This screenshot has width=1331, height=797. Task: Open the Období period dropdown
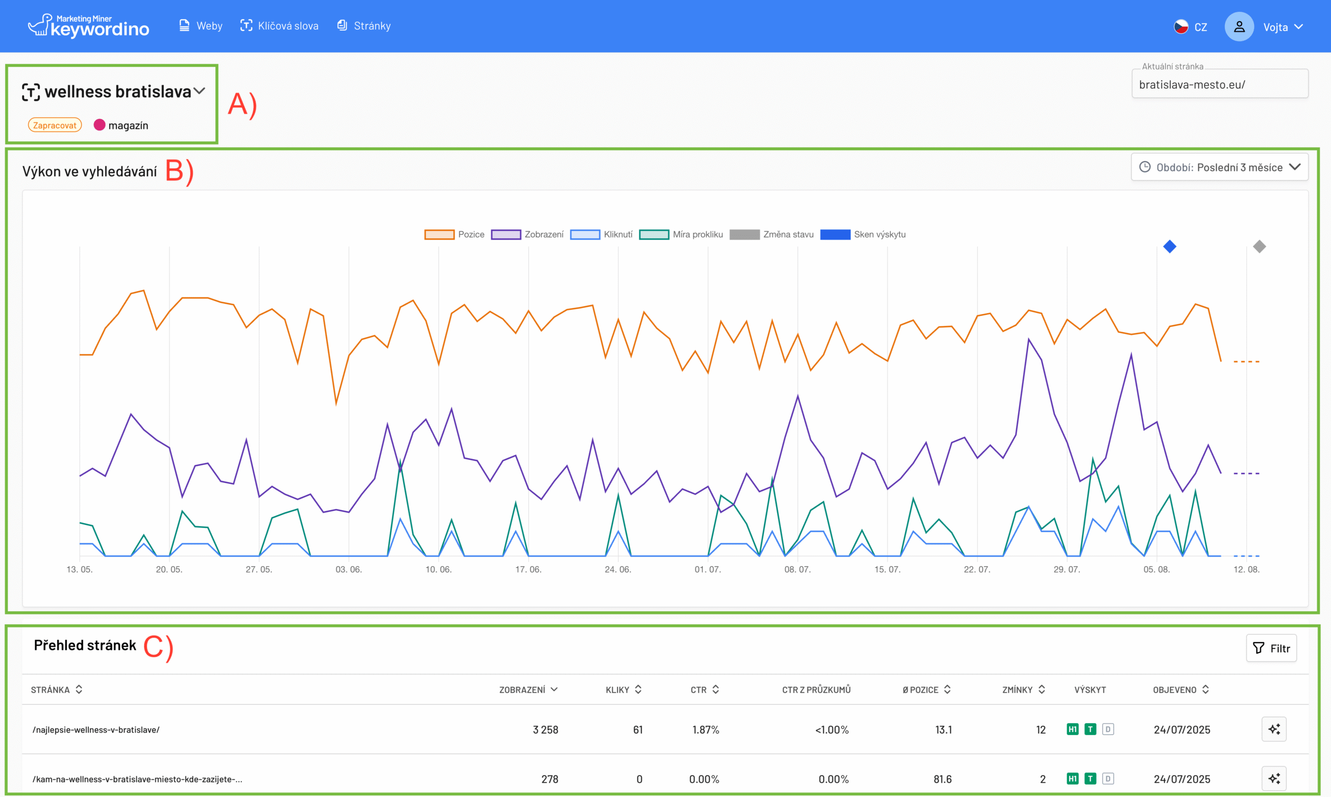coord(1219,167)
